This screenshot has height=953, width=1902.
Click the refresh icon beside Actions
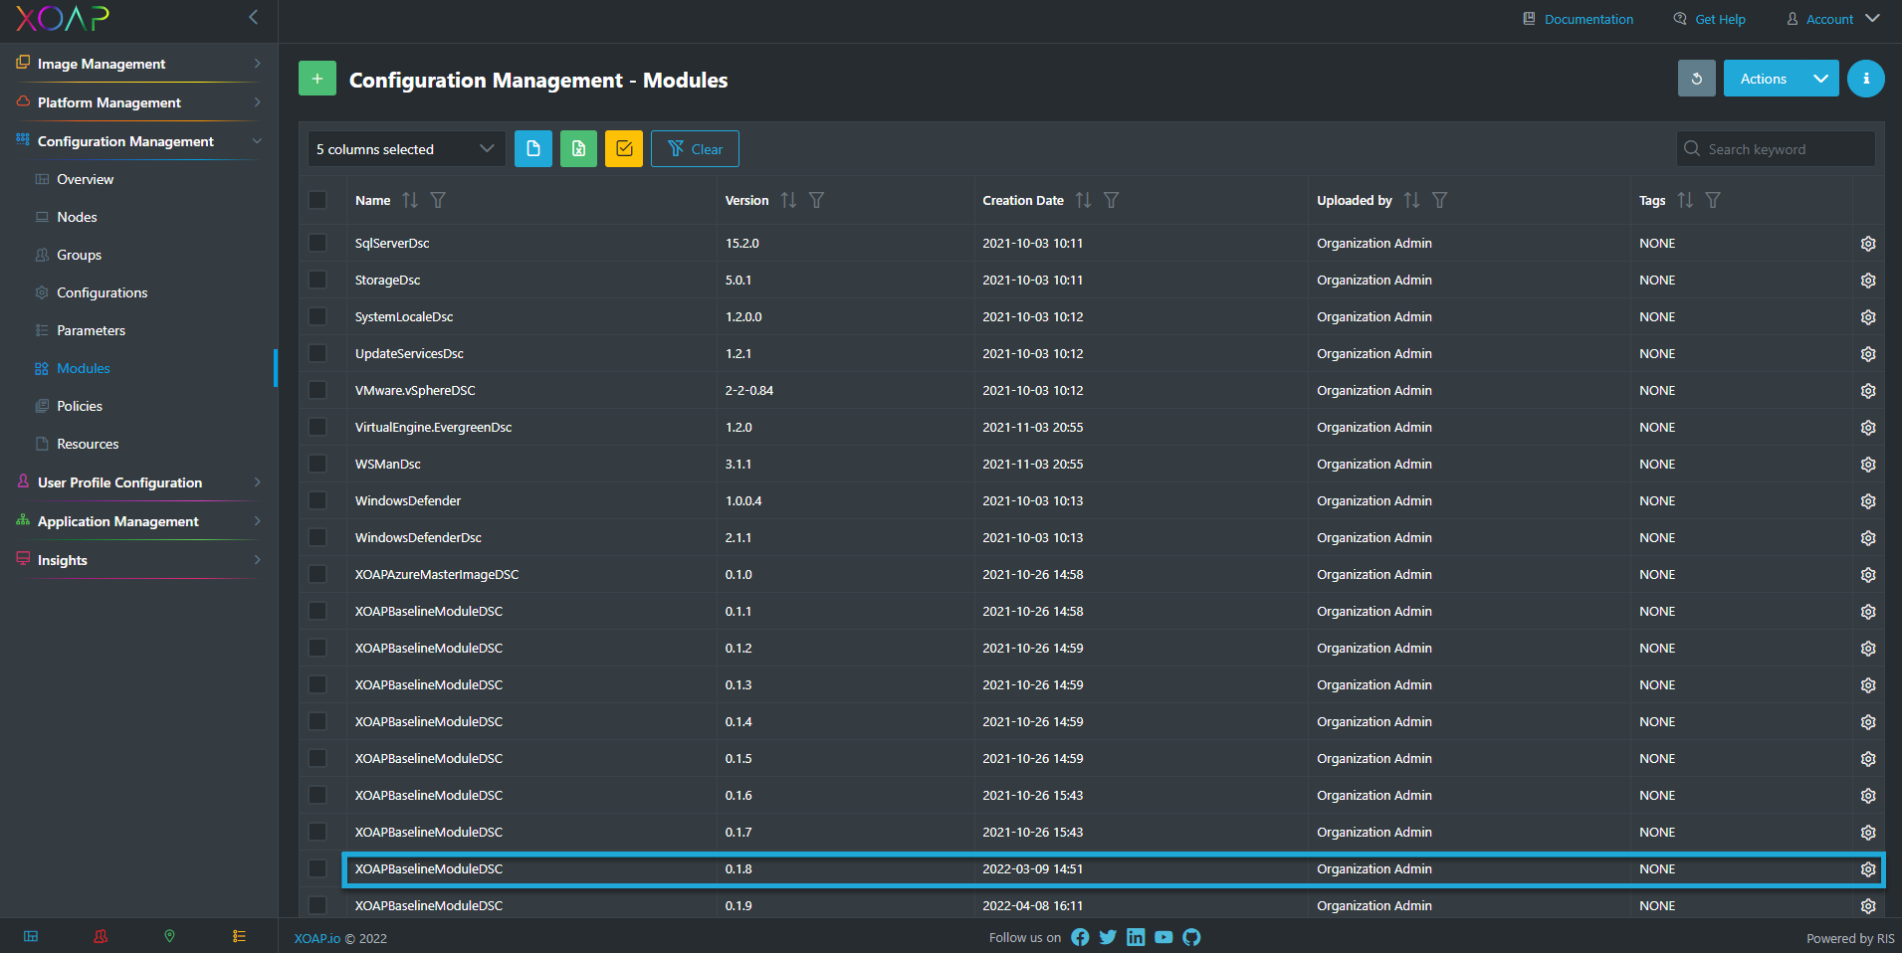pyautogui.click(x=1696, y=79)
